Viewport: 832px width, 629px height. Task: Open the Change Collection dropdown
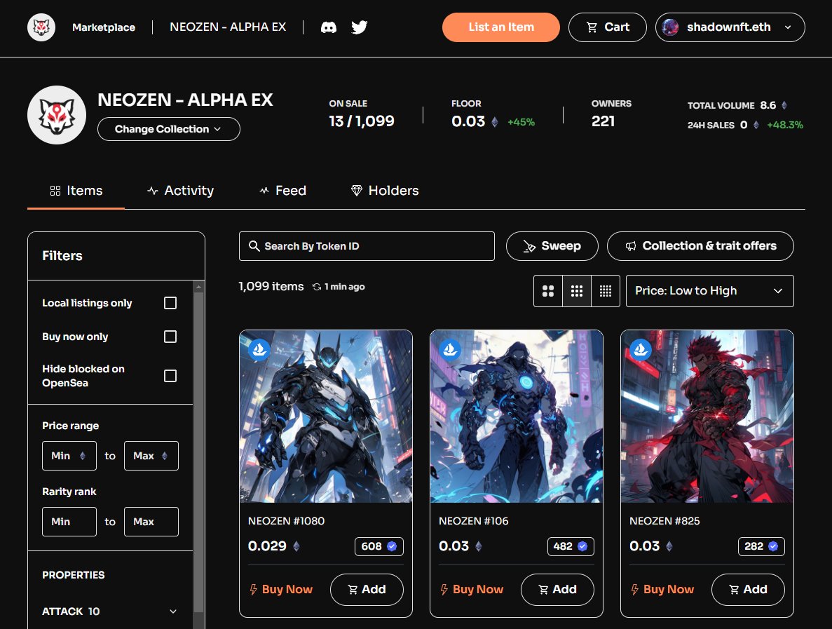click(169, 129)
